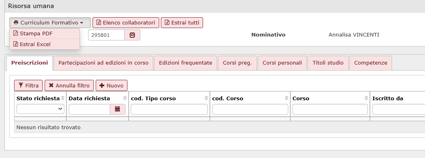Image resolution: width=425 pixels, height=158 pixels.
Task: Switch to Partecipazioni ad edizioni in corso tab
Action: (x=103, y=63)
